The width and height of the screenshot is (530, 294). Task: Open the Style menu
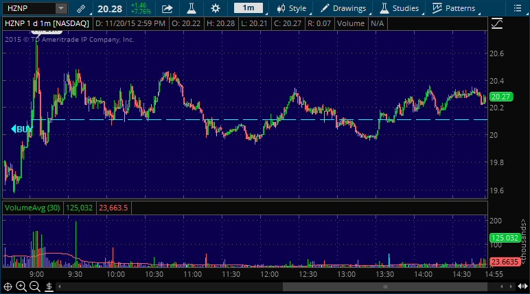coord(291,8)
